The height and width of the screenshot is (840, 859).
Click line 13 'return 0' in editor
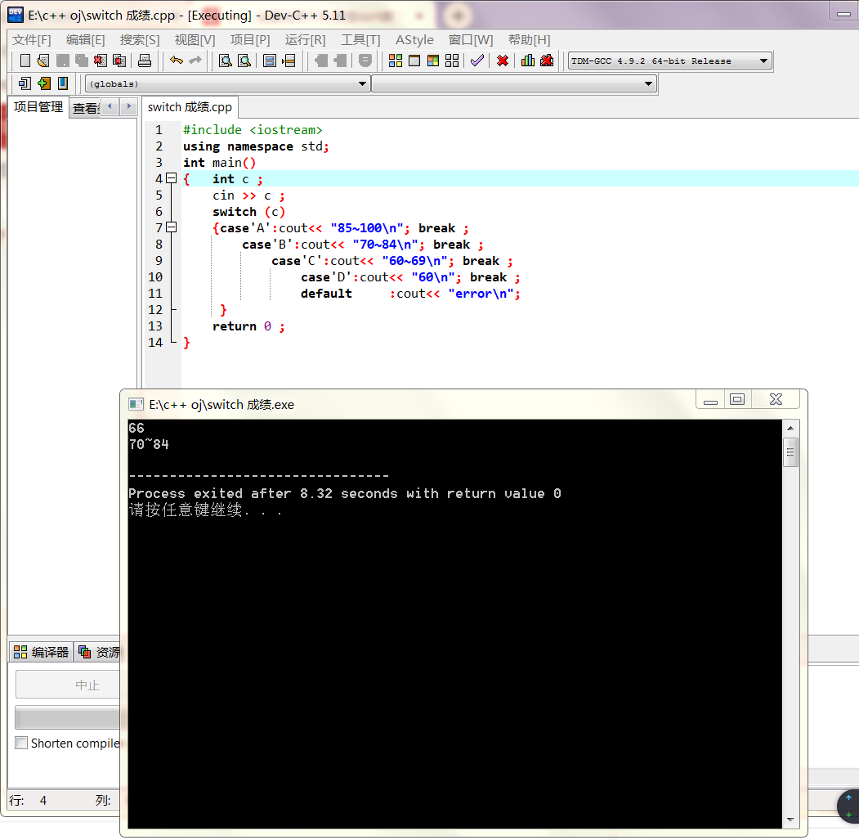(248, 326)
